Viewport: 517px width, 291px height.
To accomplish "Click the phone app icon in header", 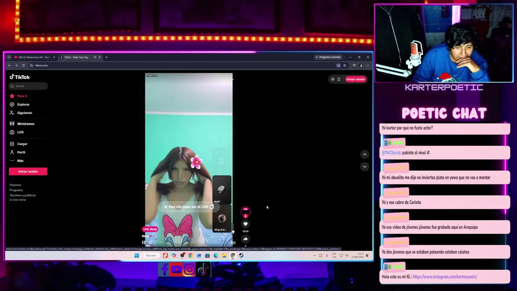I will coord(339,79).
